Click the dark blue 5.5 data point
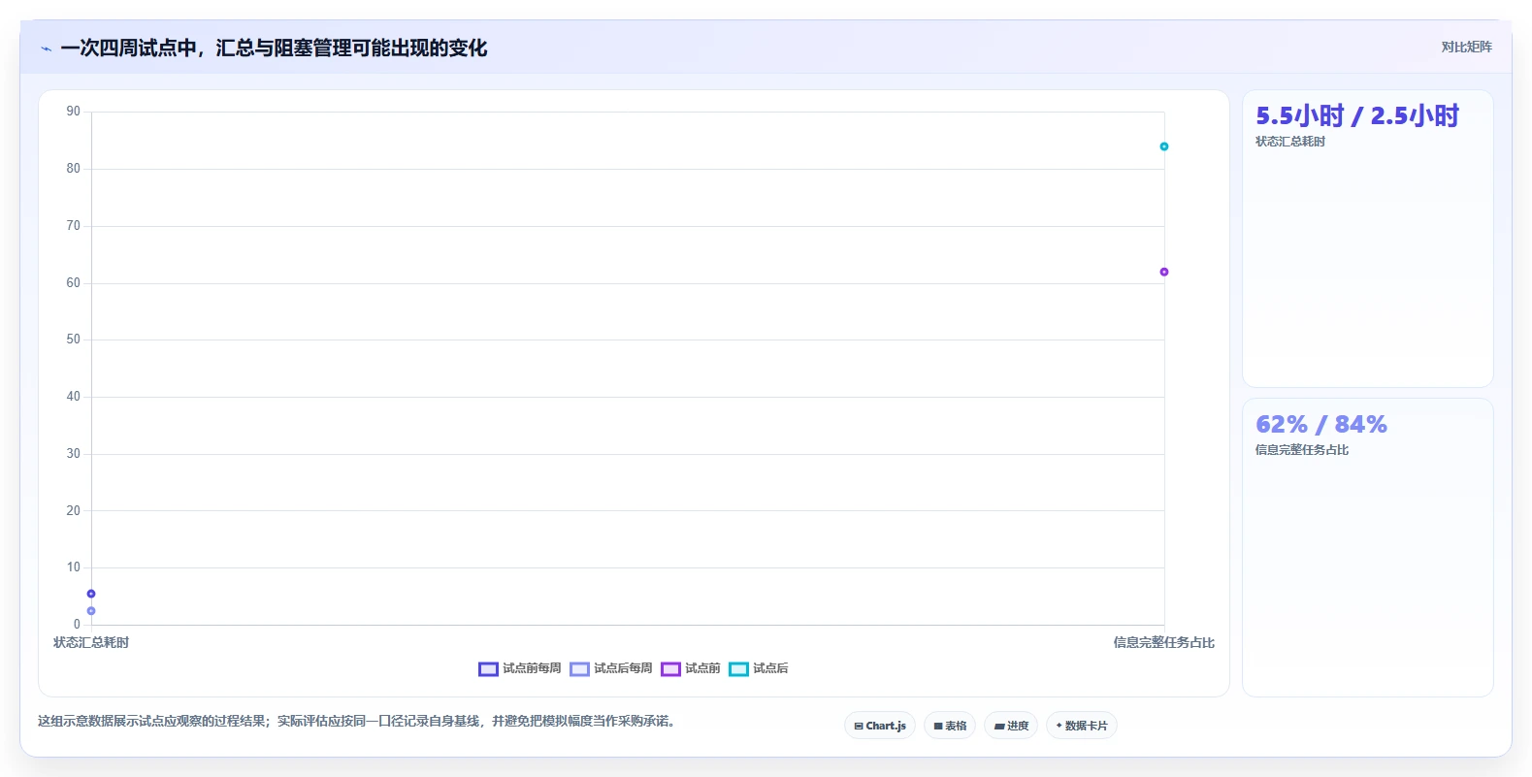1532x777 pixels. (91, 594)
